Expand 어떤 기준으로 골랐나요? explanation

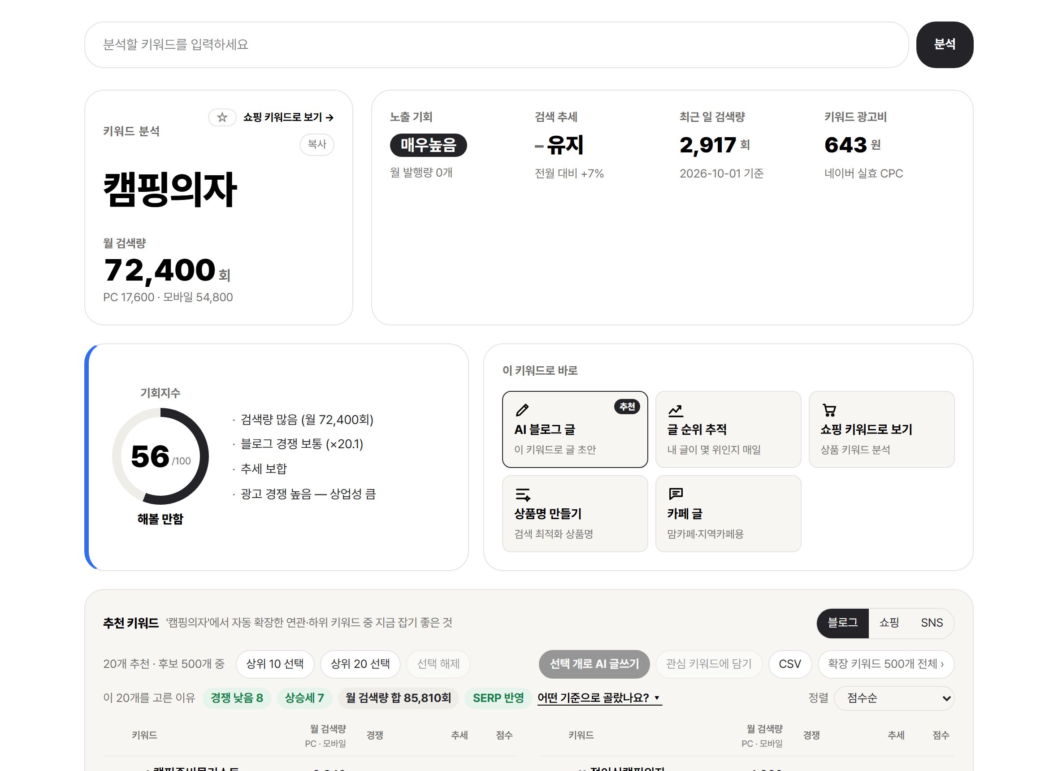tap(599, 698)
